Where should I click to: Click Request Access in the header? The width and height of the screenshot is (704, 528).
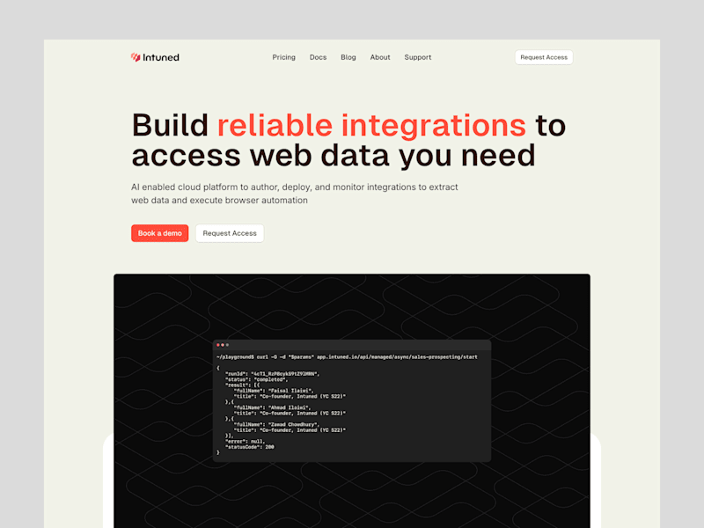coord(544,57)
